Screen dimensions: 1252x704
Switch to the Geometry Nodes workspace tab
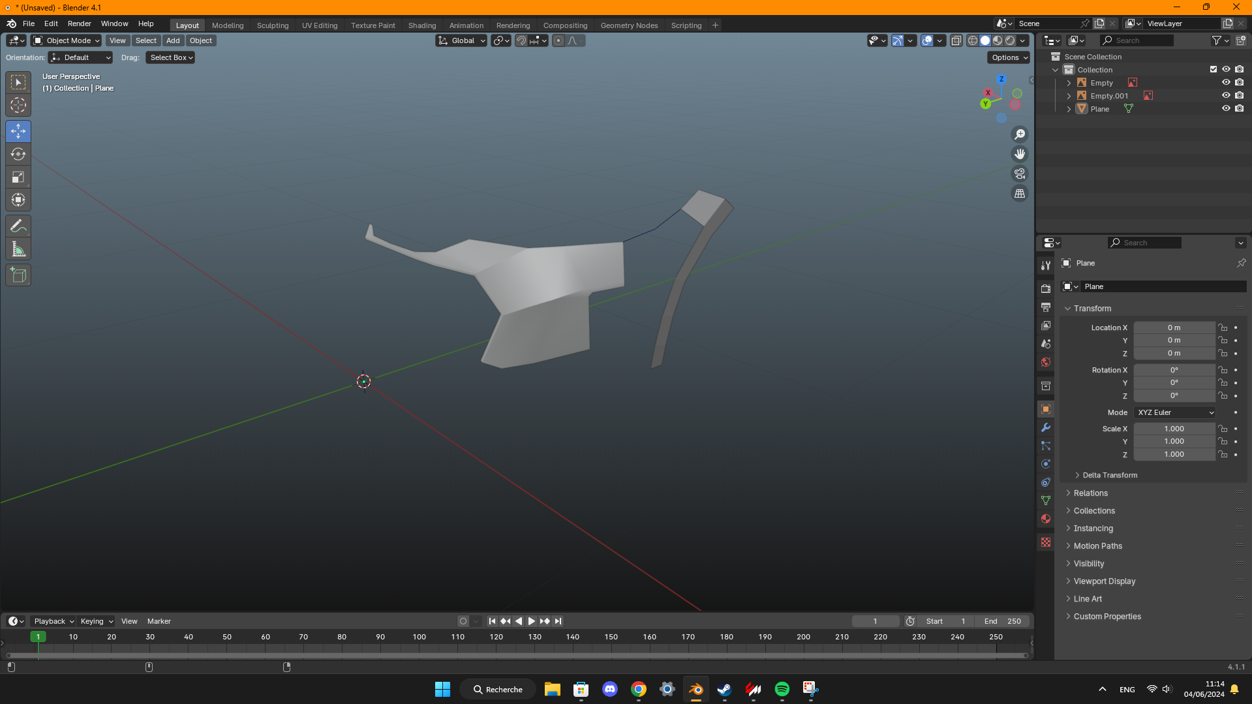point(629,25)
